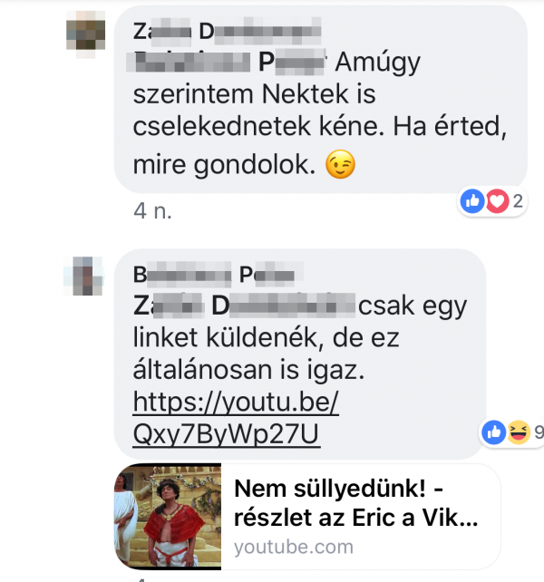Click the tagged name Z... D... in second comment
This screenshot has height=582, width=544.
244,306
